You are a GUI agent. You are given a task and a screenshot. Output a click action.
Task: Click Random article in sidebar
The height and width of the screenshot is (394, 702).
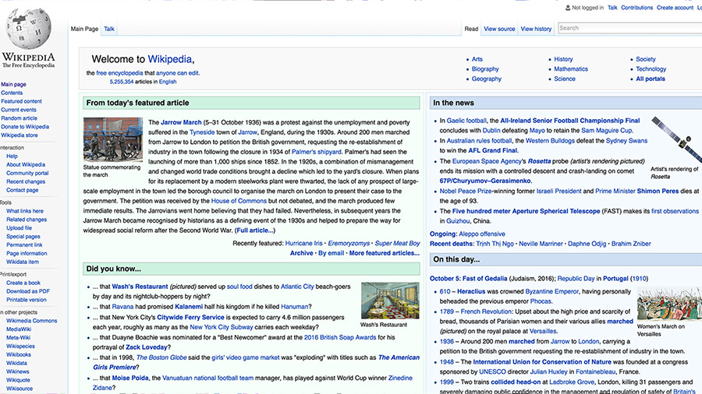click(x=19, y=118)
